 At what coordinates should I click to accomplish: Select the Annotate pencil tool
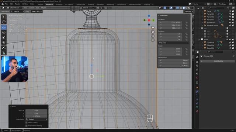pos(4,48)
